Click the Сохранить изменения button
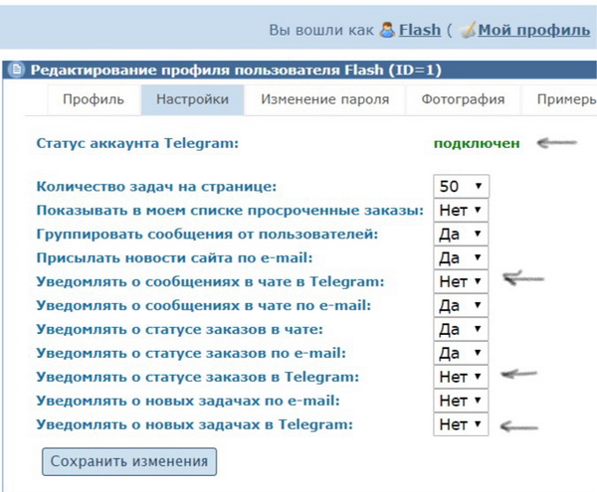Image resolution: width=597 pixels, height=492 pixels. (x=129, y=461)
